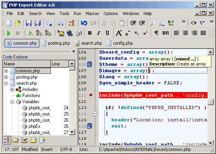Decrease font size with small A icon
This screenshot has height=154, width=216.
(128, 33)
